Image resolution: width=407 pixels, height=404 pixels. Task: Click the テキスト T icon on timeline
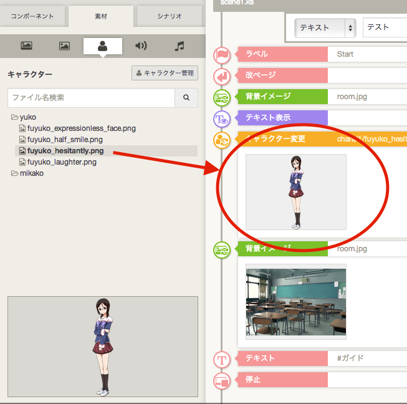[222, 359]
